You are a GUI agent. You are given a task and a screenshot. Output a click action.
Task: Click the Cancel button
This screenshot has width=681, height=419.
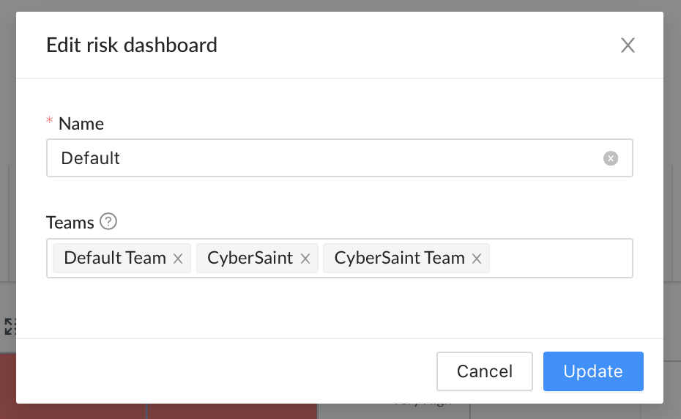point(484,371)
